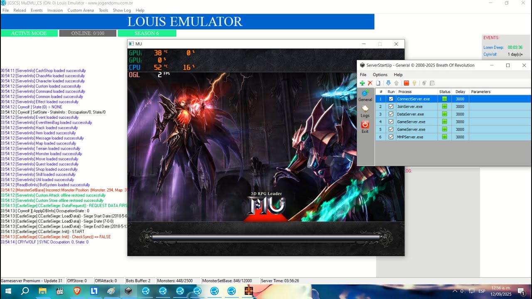The width and height of the screenshot is (532, 299).
Task: Switch to ServerStartUp cube icon in taskbar
Action: point(128,291)
